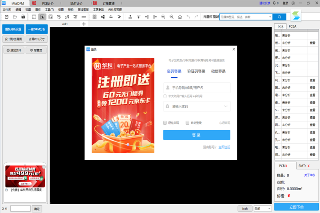Click the zoom in magnifier icon
The height and width of the screenshot is (213, 320).
pyautogui.click(x=163, y=17)
